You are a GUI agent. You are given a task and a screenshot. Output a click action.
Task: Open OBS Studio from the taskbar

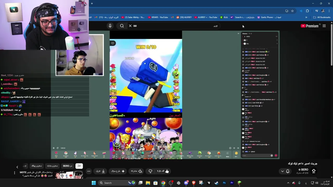pos(171,183)
